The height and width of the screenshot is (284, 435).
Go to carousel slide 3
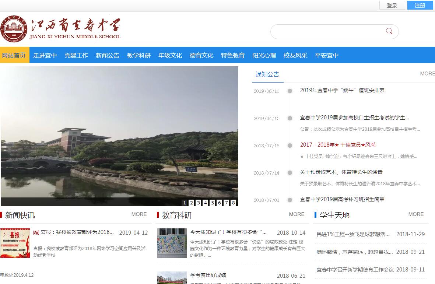pyautogui.click(x=199, y=203)
